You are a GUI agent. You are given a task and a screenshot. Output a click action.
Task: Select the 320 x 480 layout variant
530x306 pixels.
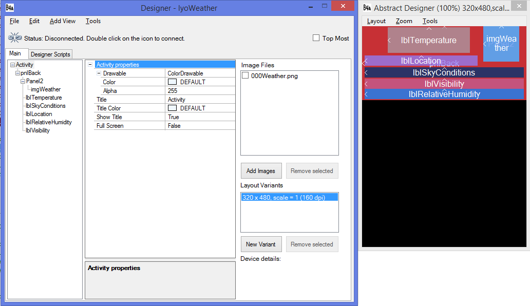point(289,197)
